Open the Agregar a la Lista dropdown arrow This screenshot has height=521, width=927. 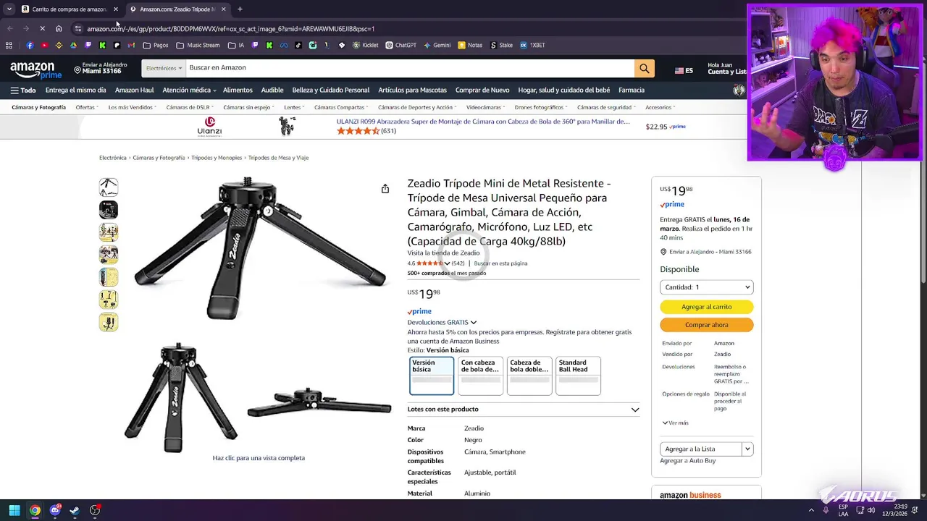[x=747, y=449]
